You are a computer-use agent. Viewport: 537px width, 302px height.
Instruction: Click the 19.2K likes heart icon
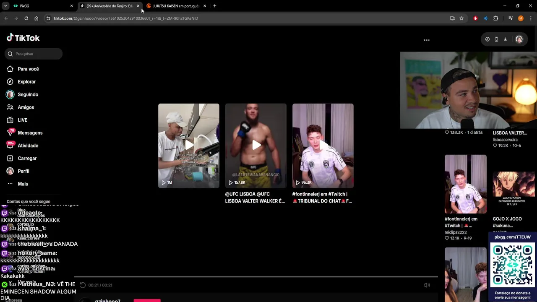point(495,146)
